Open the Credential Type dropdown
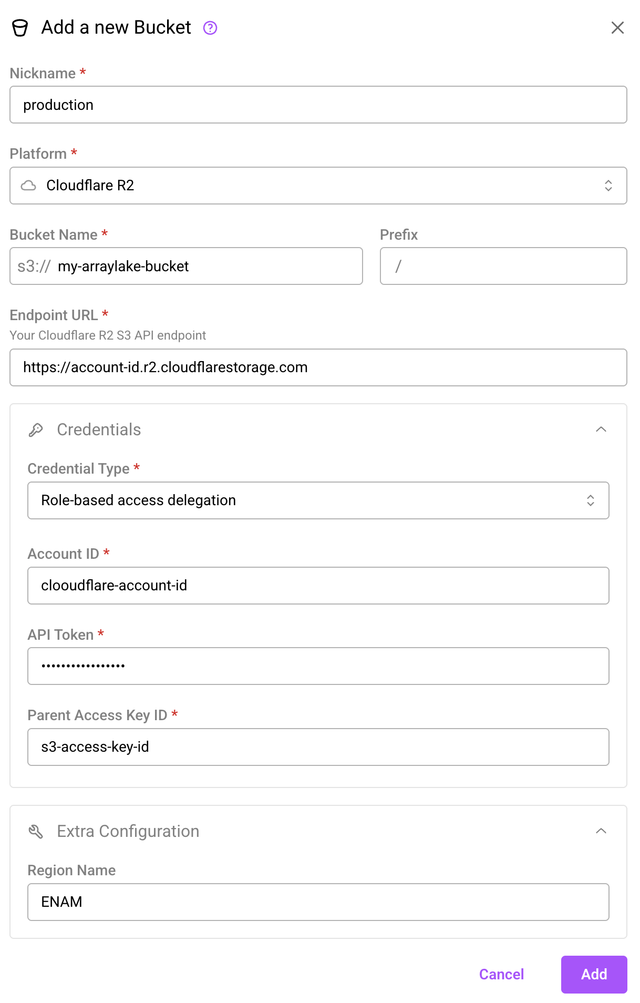The width and height of the screenshot is (640, 1003). [x=318, y=500]
